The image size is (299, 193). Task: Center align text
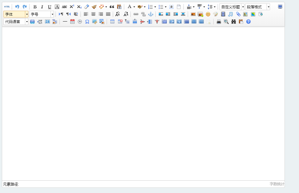pos(93,14)
